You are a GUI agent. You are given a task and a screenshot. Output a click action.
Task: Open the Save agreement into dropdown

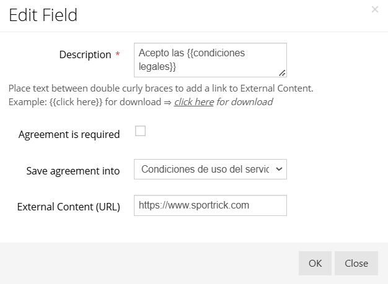tap(210, 169)
